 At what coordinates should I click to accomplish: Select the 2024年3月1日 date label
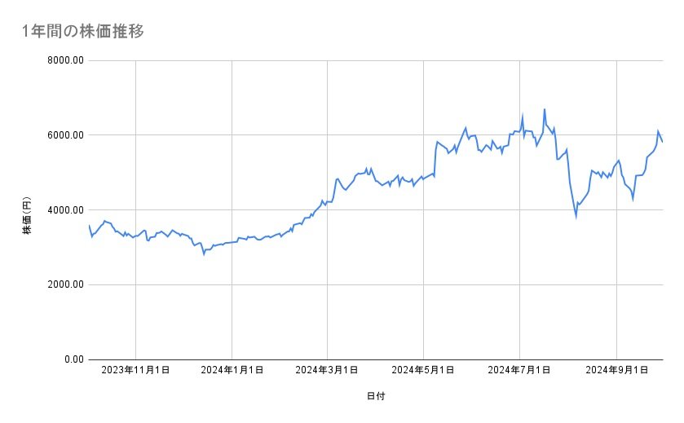coord(328,370)
